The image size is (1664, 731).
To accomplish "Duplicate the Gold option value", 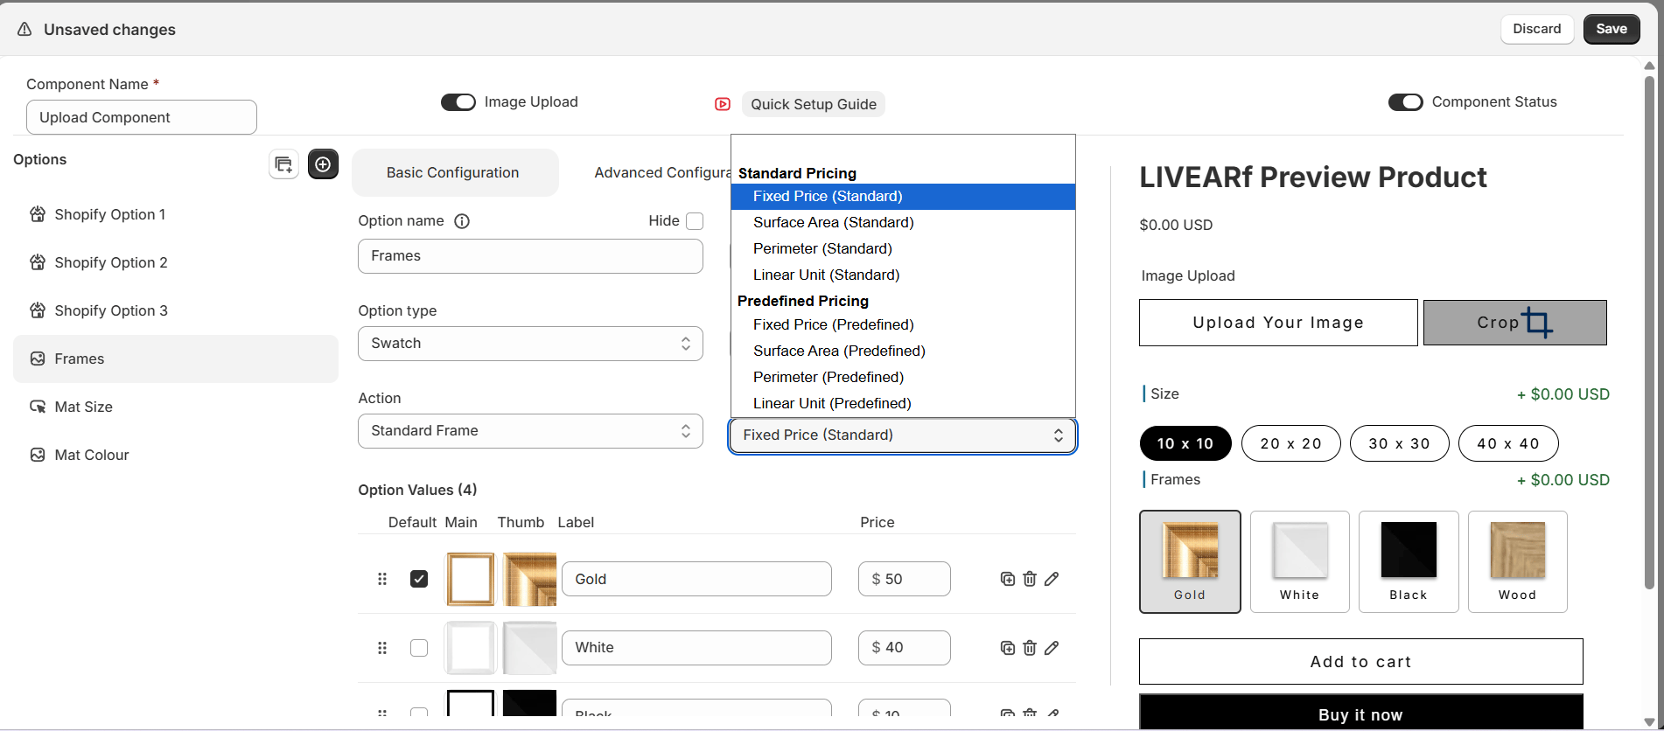I will click(x=1008, y=579).
